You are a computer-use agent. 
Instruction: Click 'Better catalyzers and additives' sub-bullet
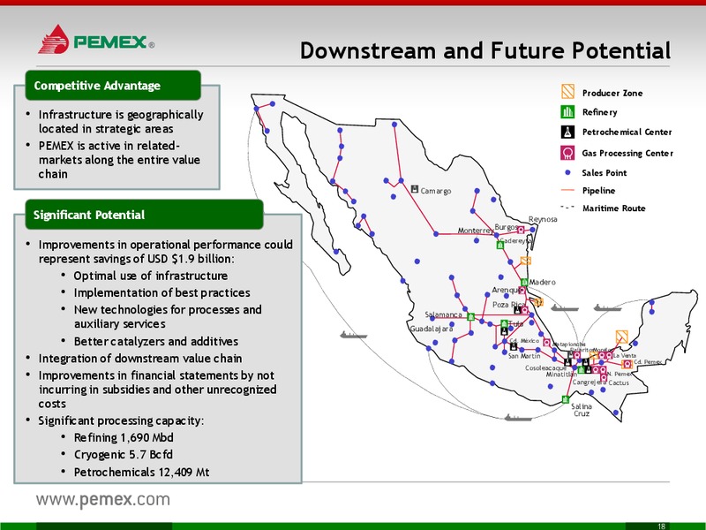[156, 341]
